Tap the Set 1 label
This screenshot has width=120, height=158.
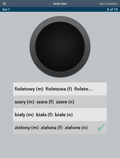click(6, 10)
